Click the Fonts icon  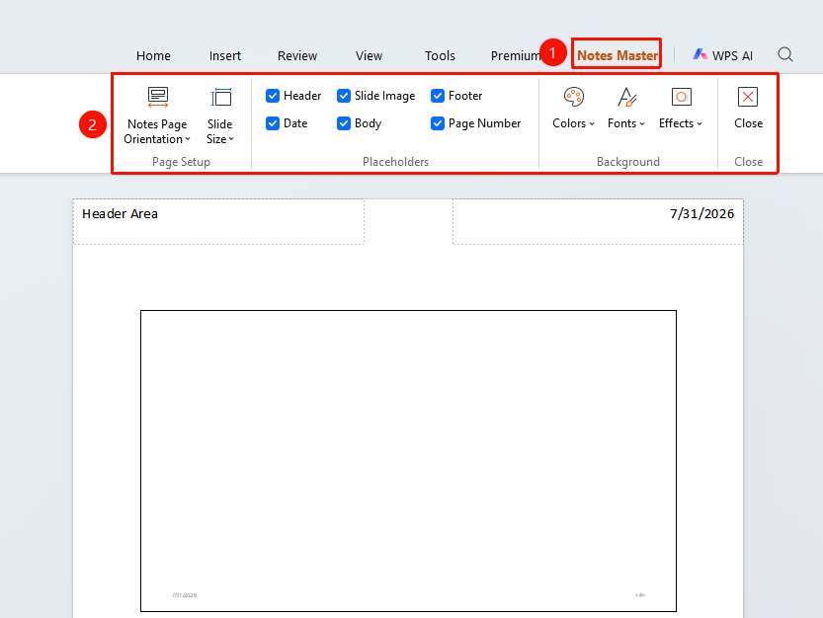[x=626, y=97]
